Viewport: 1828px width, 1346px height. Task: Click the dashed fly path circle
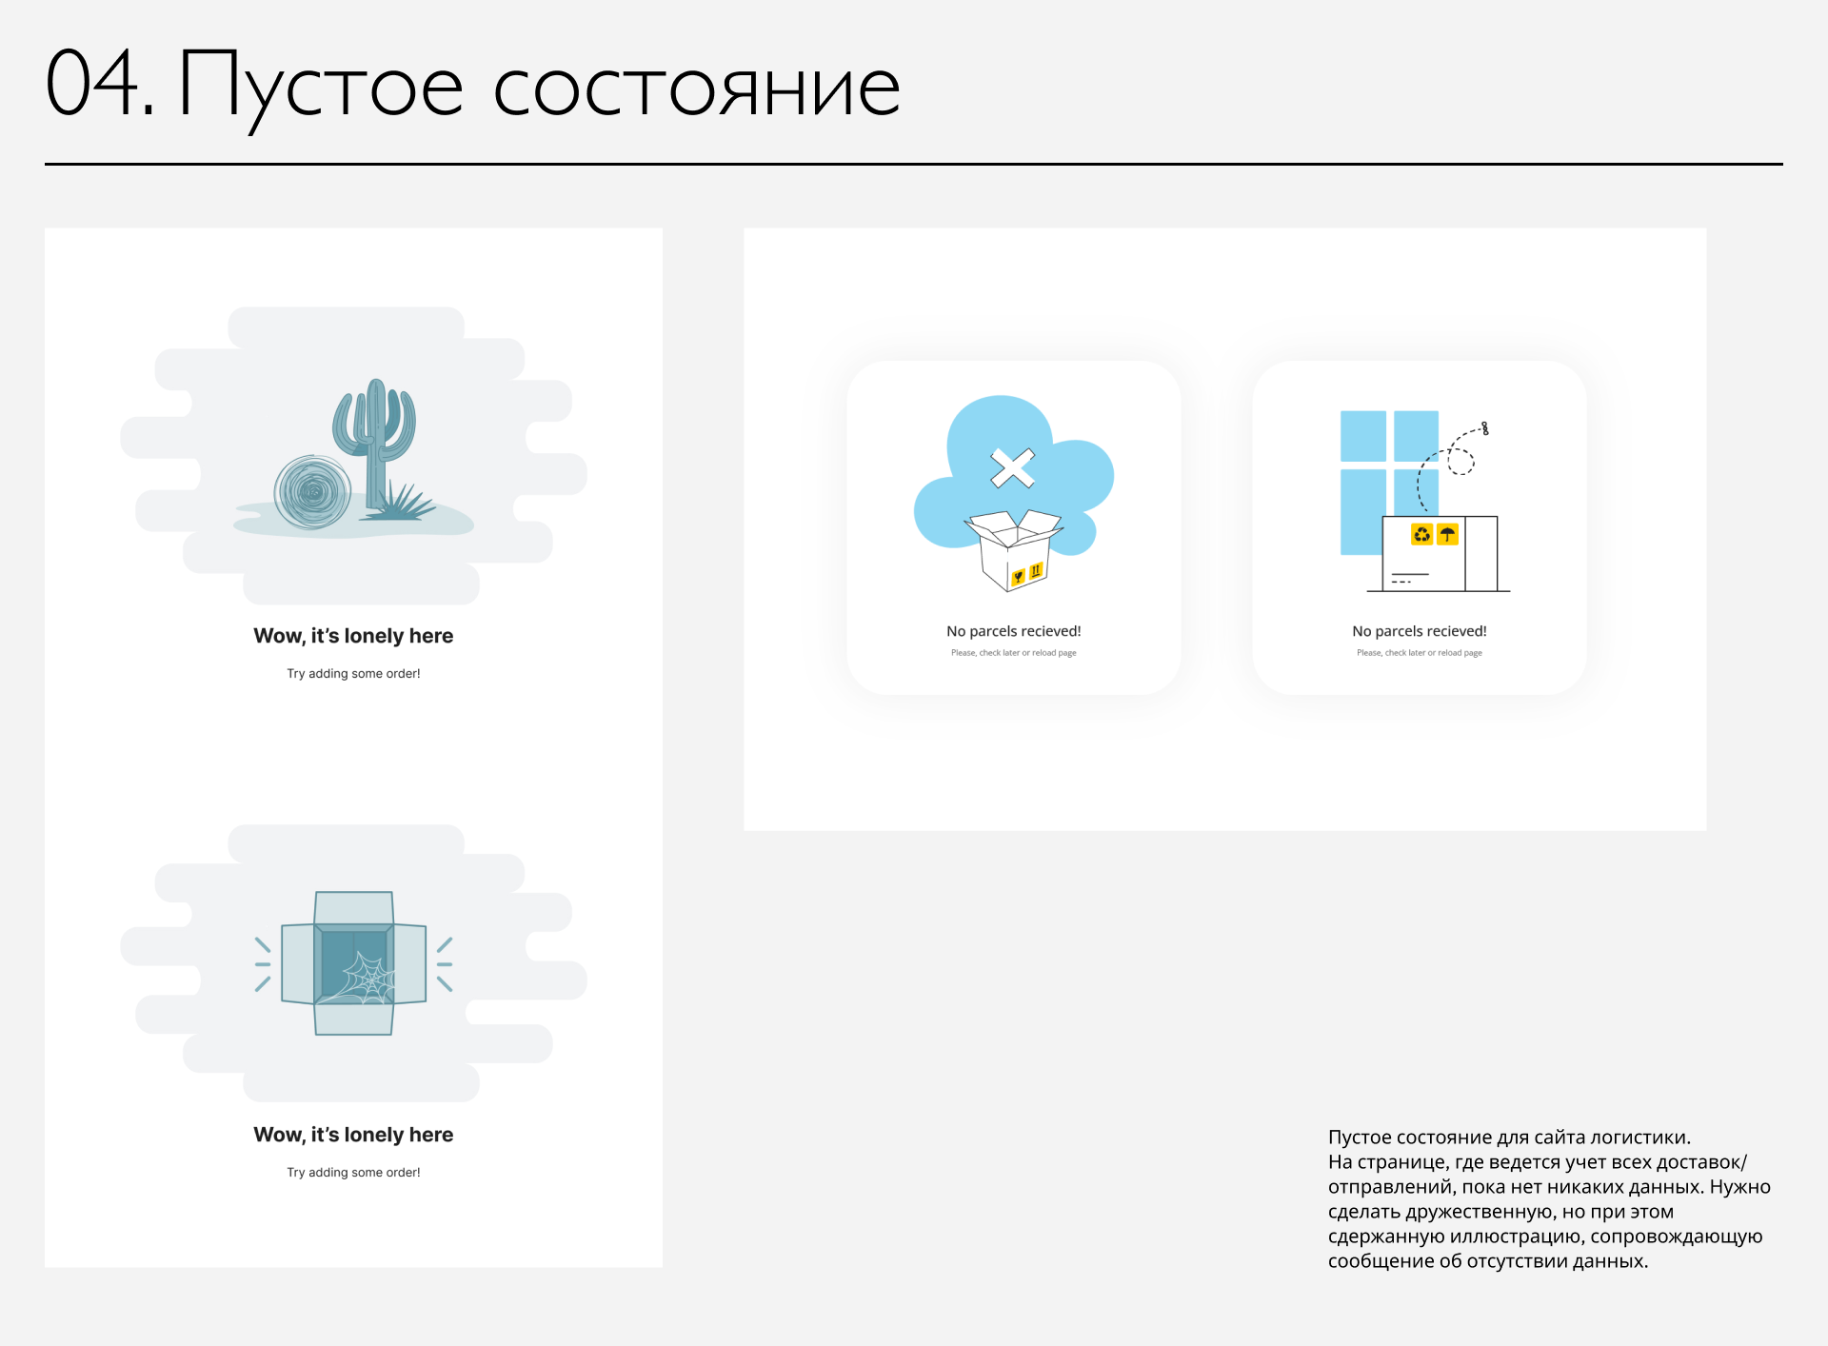[1460, 462]
